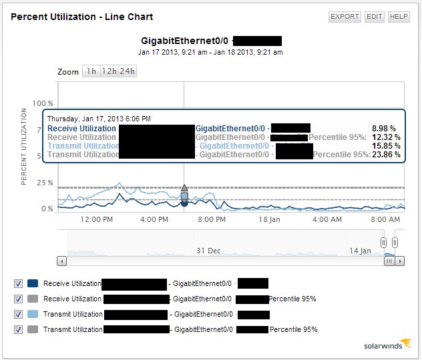Click the 25 % axis label

point(45,183)
